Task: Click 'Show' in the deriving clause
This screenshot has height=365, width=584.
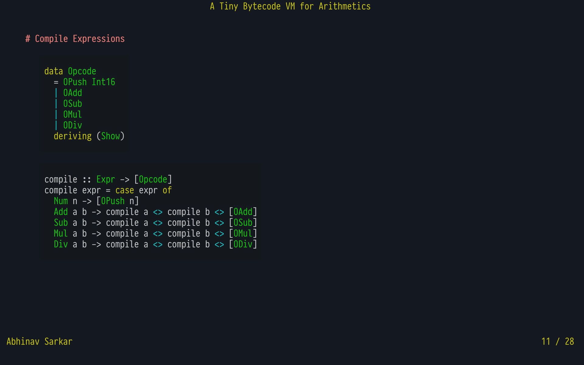Action: pos(110,136)
